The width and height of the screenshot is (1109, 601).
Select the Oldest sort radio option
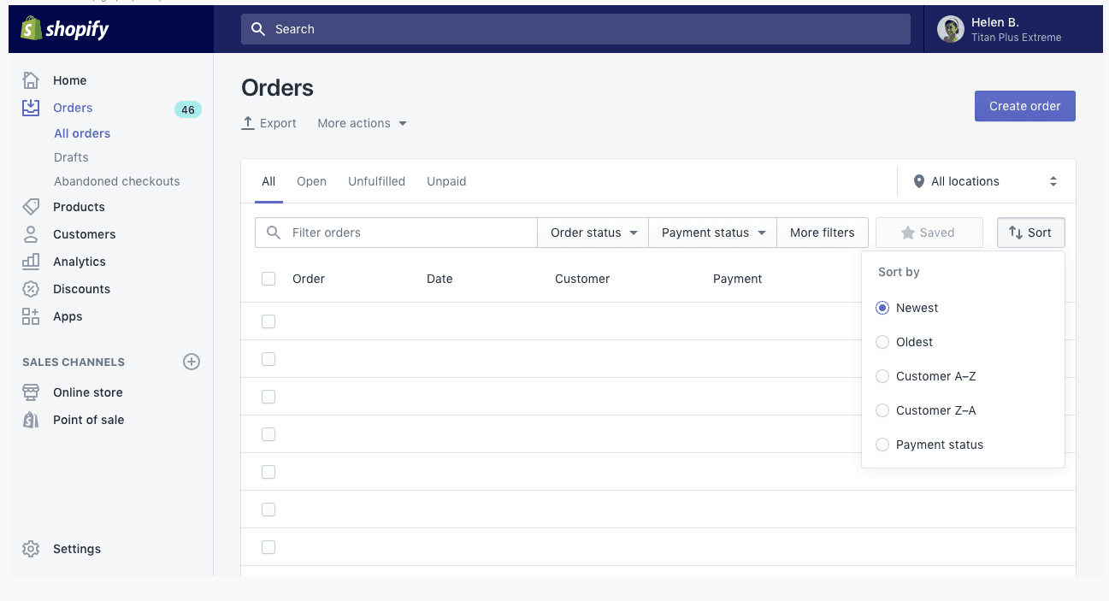882,342
